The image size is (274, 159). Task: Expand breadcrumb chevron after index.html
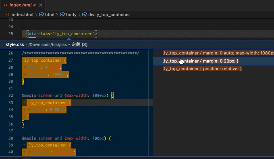36,15
